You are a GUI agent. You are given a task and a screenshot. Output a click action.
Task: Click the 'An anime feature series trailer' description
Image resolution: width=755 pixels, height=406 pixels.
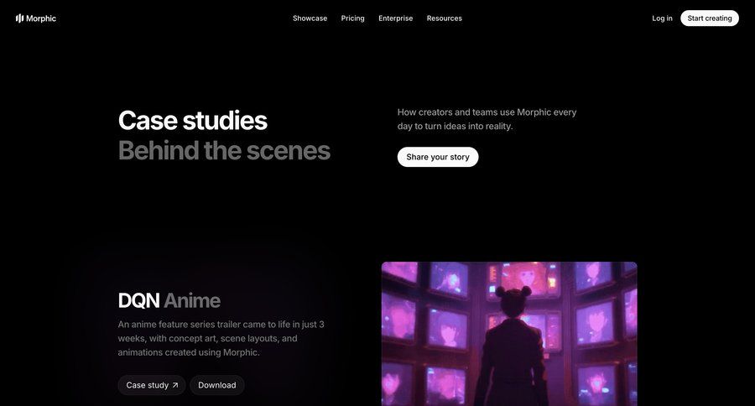(x=221, y=338)
